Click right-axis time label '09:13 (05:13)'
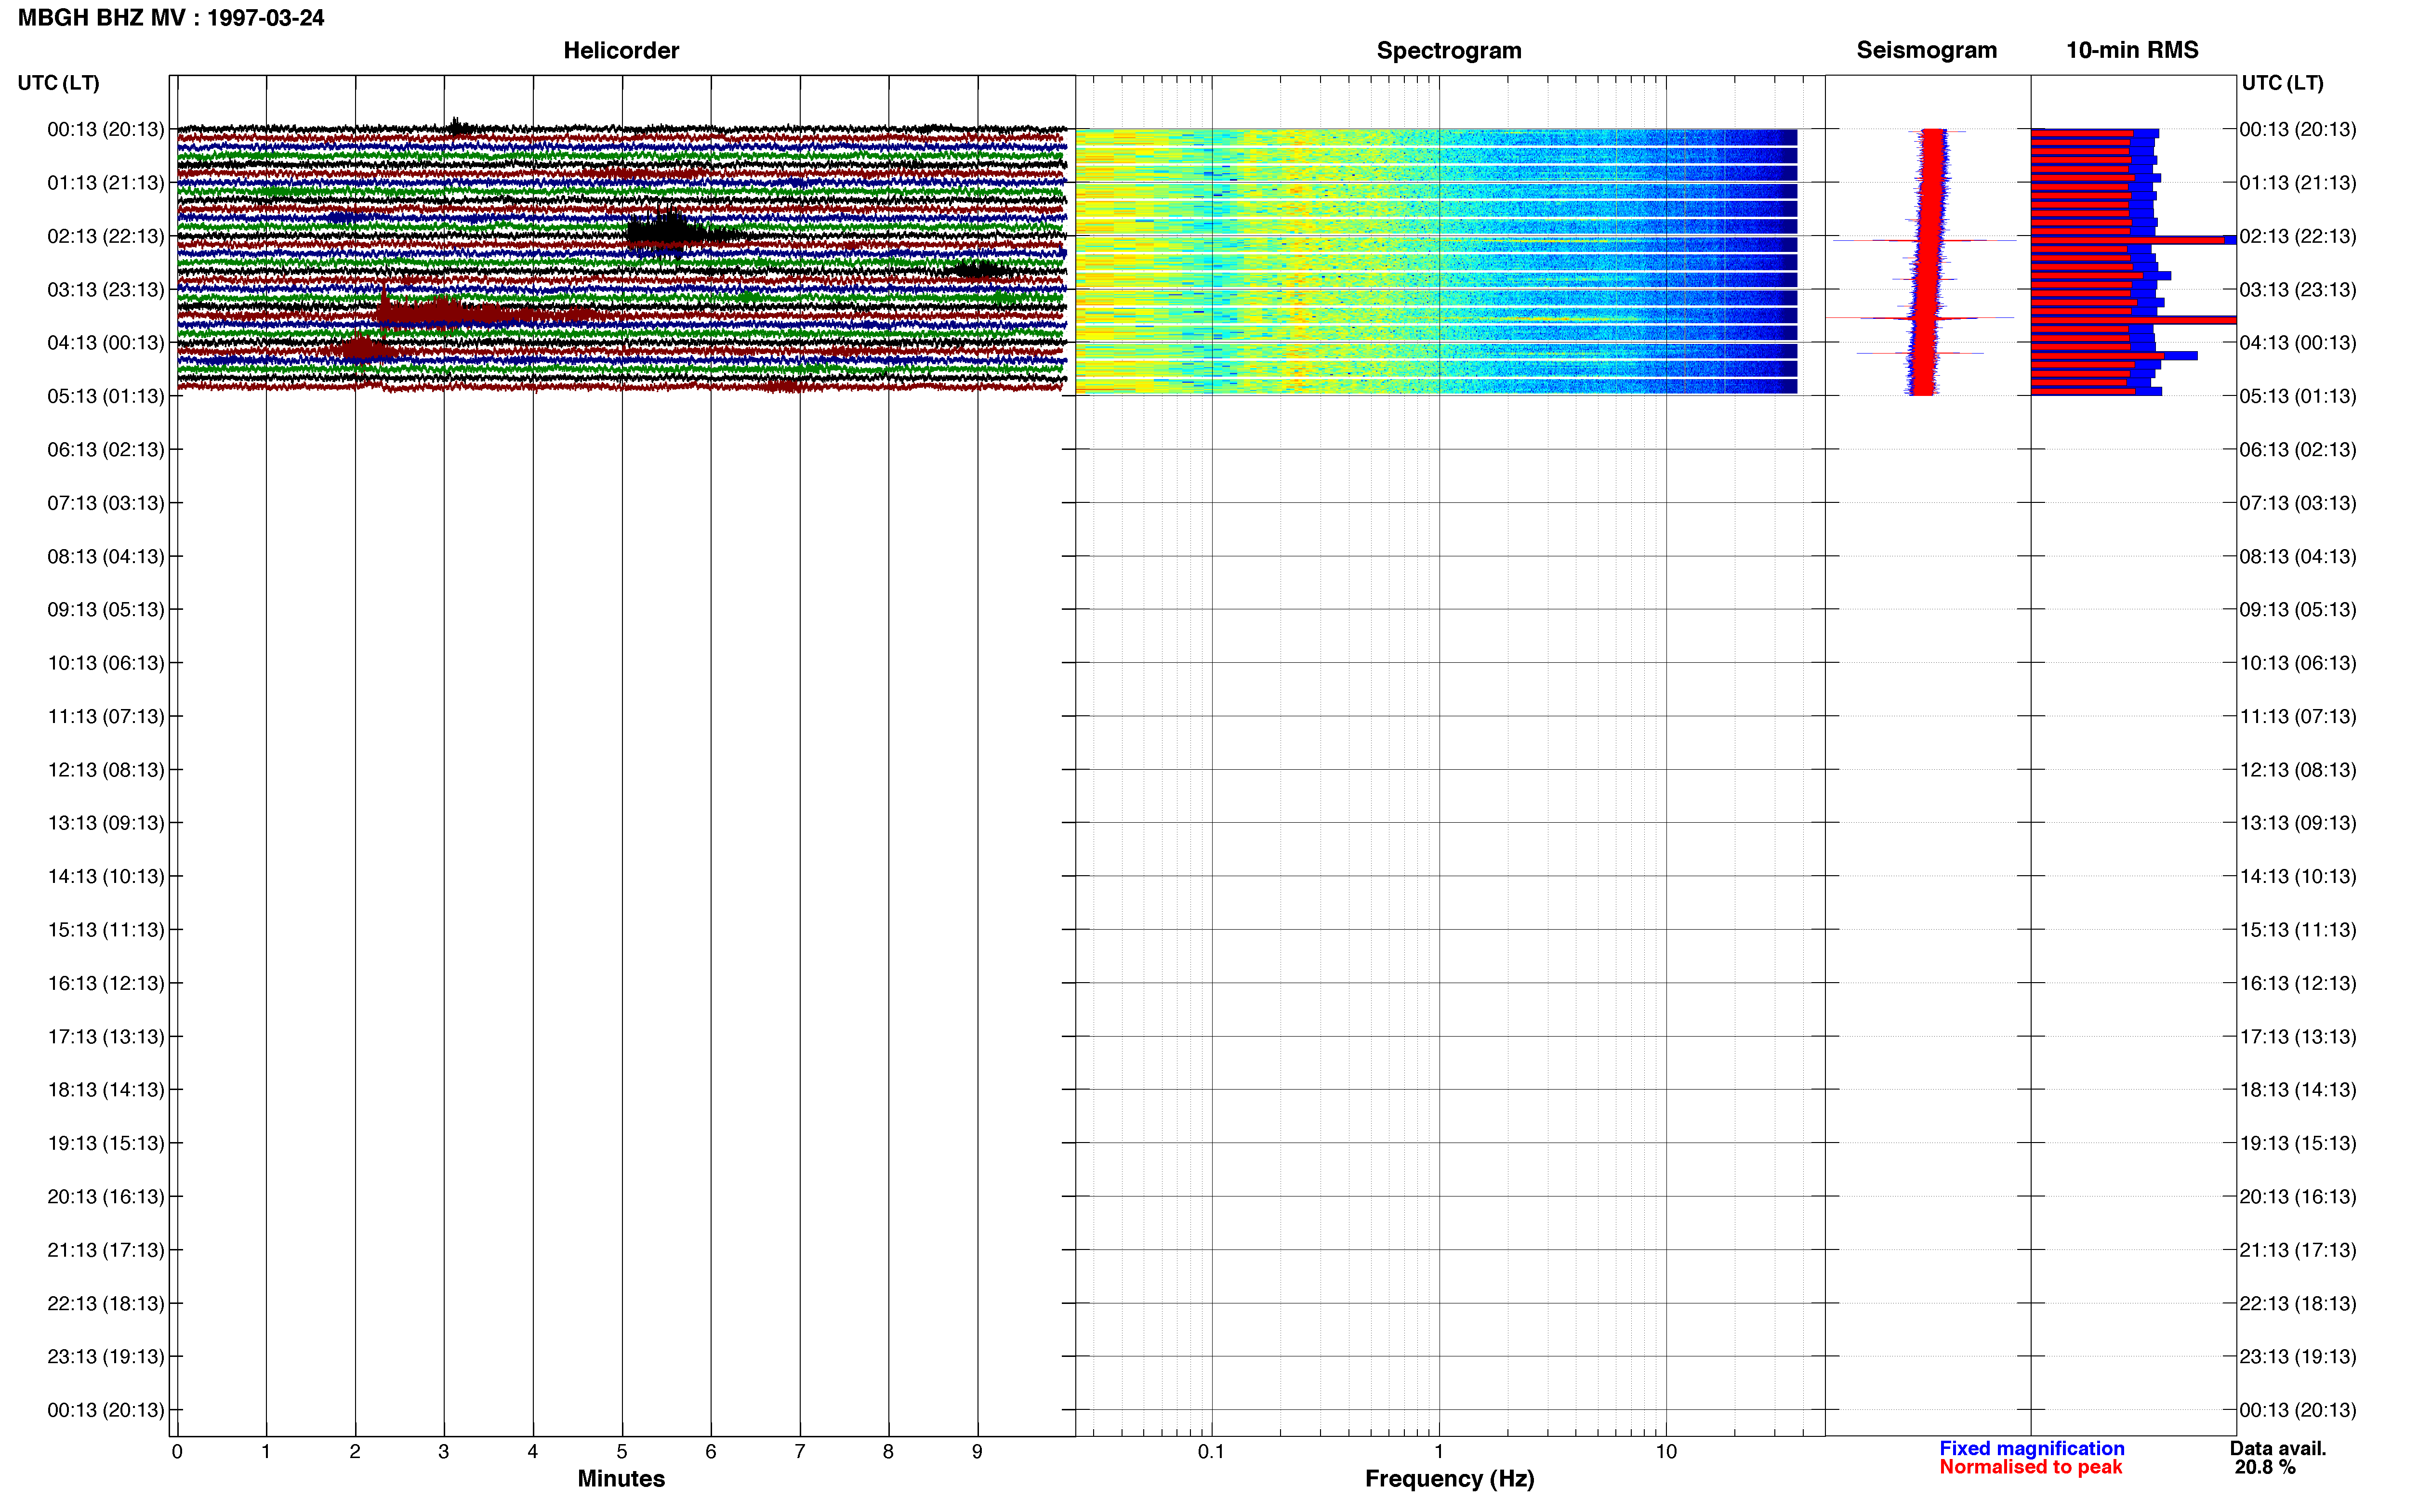2418x1512 pixels. 2298,609
